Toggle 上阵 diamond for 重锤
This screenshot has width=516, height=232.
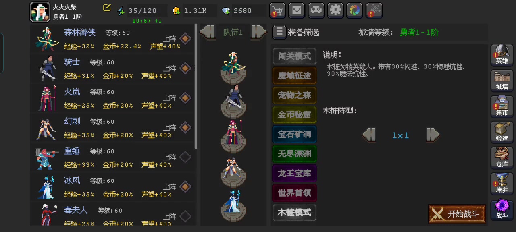[185, 157]
